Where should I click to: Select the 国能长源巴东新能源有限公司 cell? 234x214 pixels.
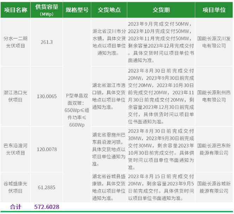(x=214, y=149)
